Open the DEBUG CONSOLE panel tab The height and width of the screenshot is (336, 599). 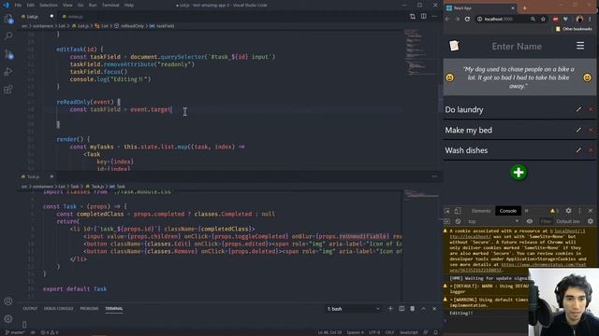pyautogui.click(x=58, y=309)
